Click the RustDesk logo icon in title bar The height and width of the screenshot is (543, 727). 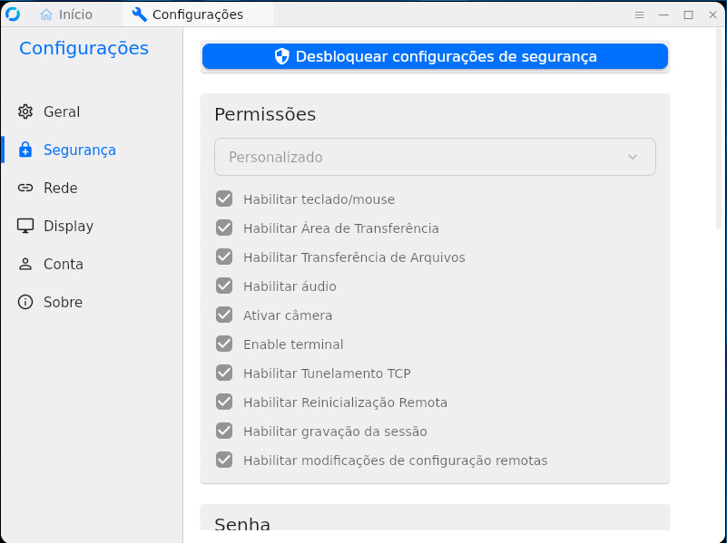click(13, 15)
